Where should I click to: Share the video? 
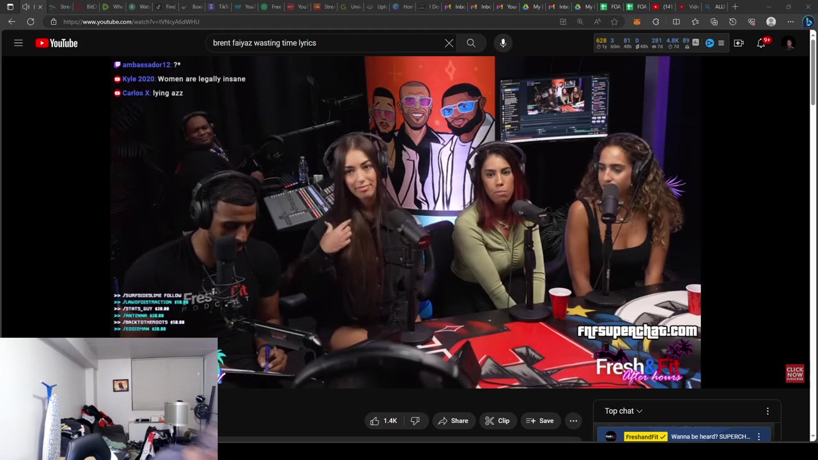pyautogui.click(x=453, y=420)
